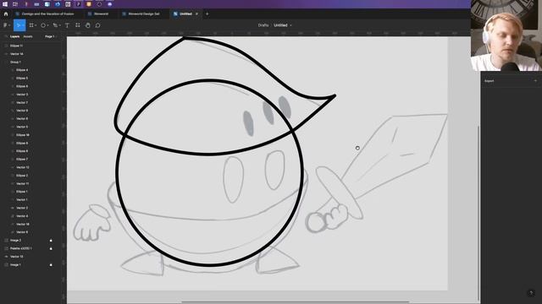The height and width of the screenshot is (304, 542).
Task: Select the Frame tool
Action: point(31,25)
